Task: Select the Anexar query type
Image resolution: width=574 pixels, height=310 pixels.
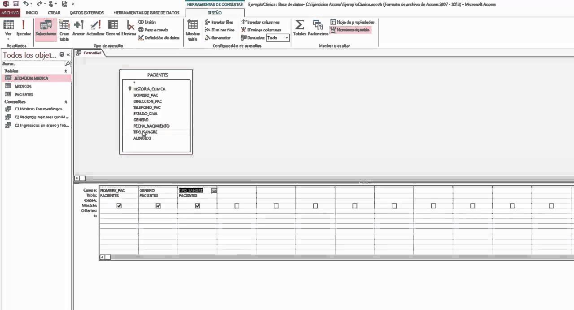Action: 78,28
